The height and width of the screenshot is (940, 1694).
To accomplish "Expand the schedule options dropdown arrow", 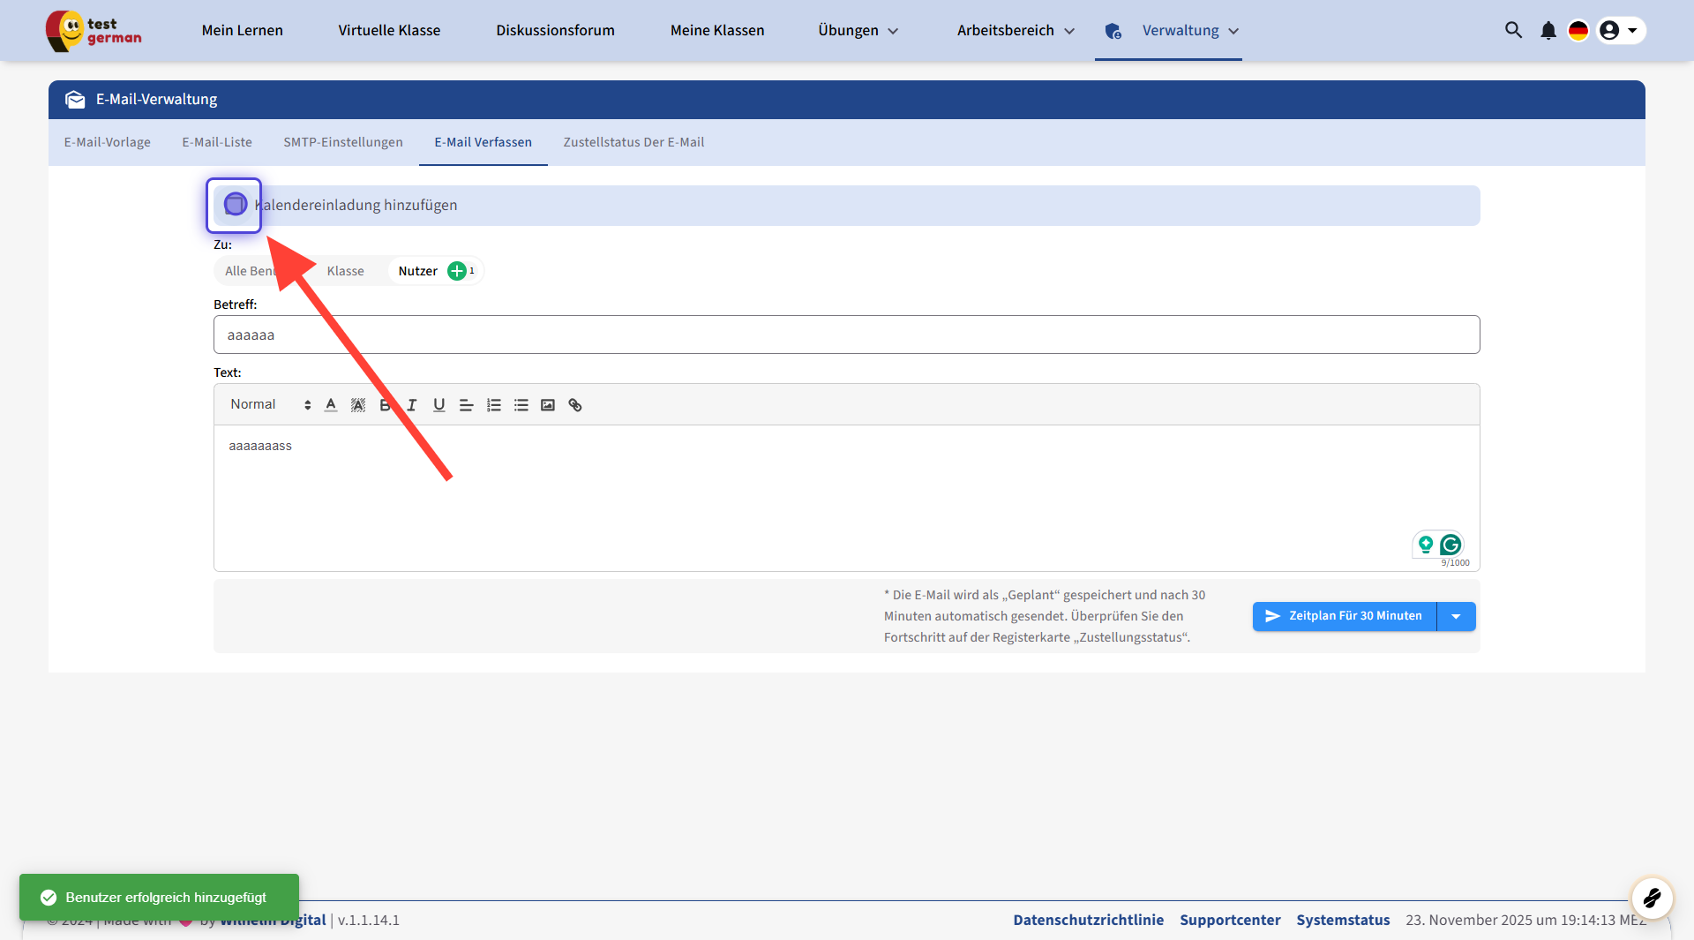I will (x=1456, y=616).
